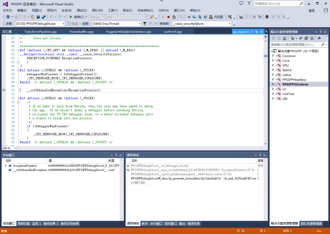This screenshot has height=234, width=330.
Task: Collapse all in Solution Explorer
Action: click(x=306, y=38)
